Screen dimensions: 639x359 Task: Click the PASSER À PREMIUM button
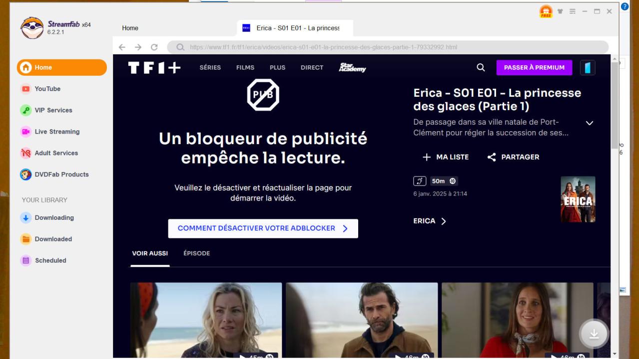tap(534, 67)
